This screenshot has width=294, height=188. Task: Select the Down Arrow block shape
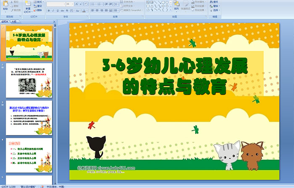pos(167,6)
